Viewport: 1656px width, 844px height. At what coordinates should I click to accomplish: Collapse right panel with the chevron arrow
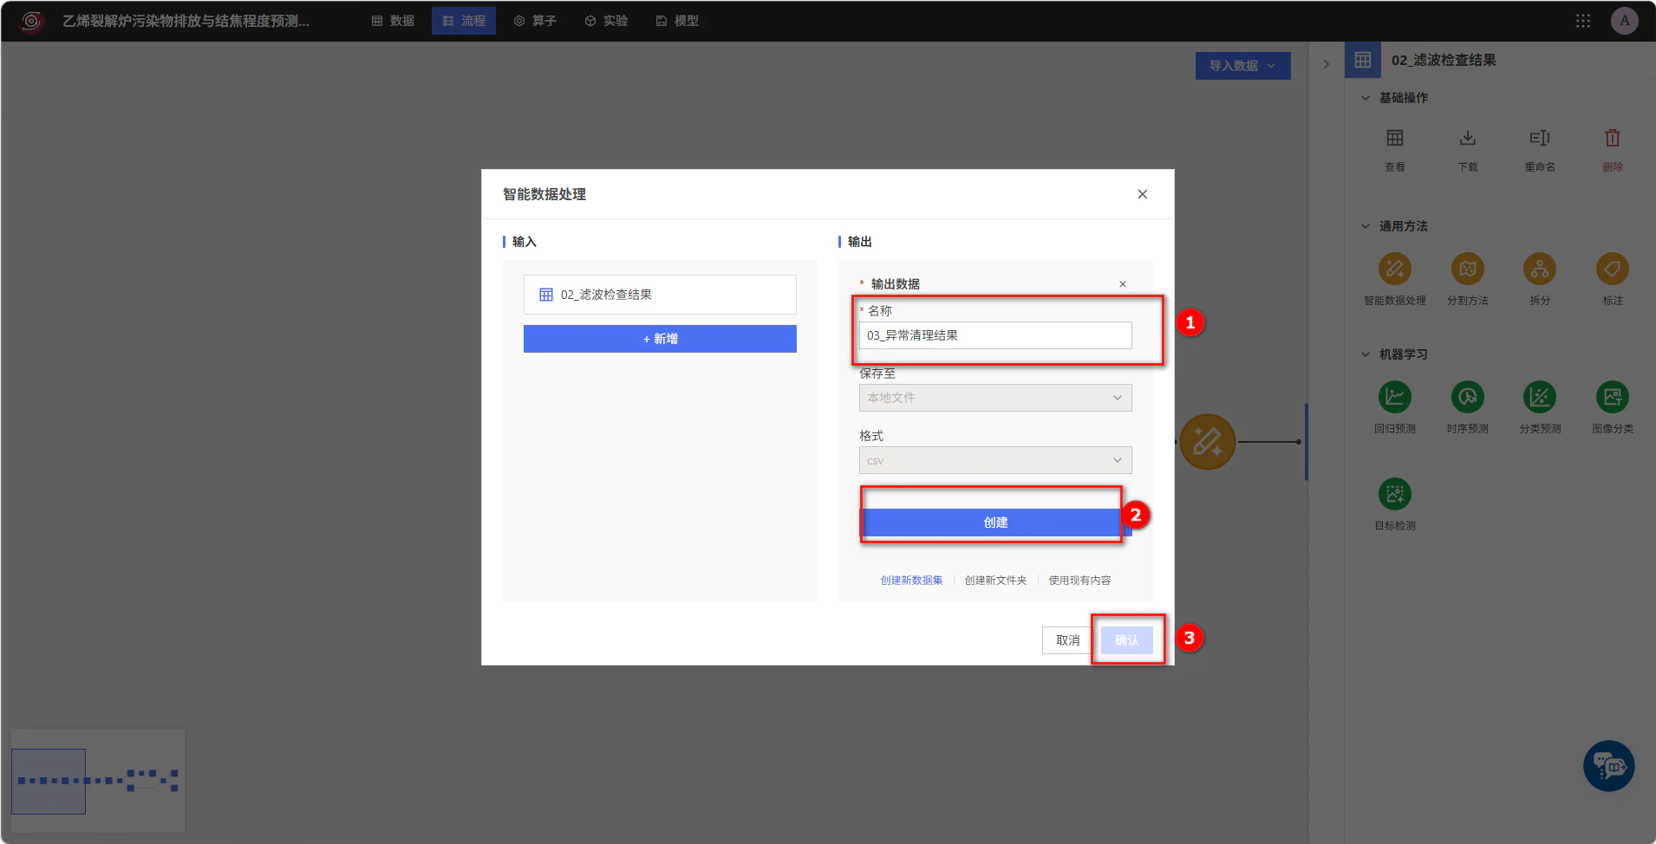[1326, 64]
